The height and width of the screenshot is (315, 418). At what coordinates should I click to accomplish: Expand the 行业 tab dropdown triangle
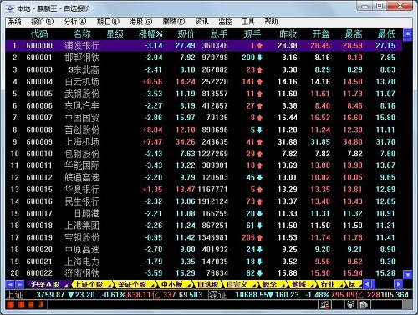point(341,286)
